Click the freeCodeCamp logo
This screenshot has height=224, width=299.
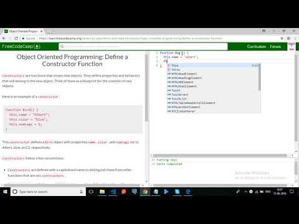pos(21,47)
